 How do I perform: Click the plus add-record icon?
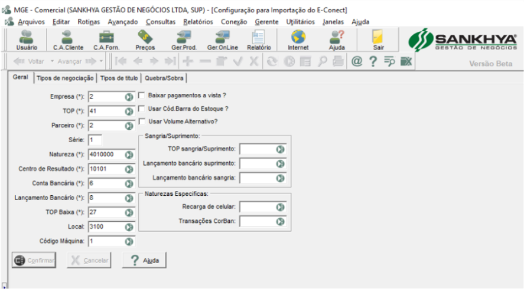pyautogui.click(x=188, y=61)
